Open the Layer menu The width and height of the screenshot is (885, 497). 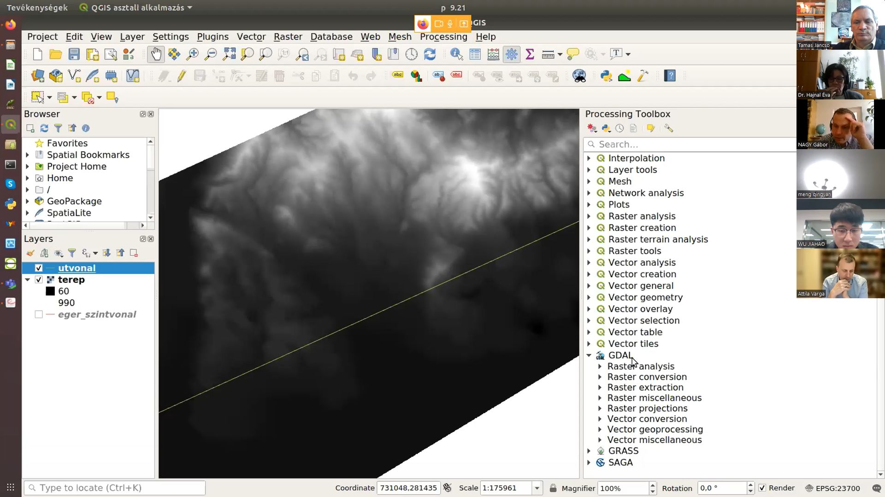tap(132, 37)
